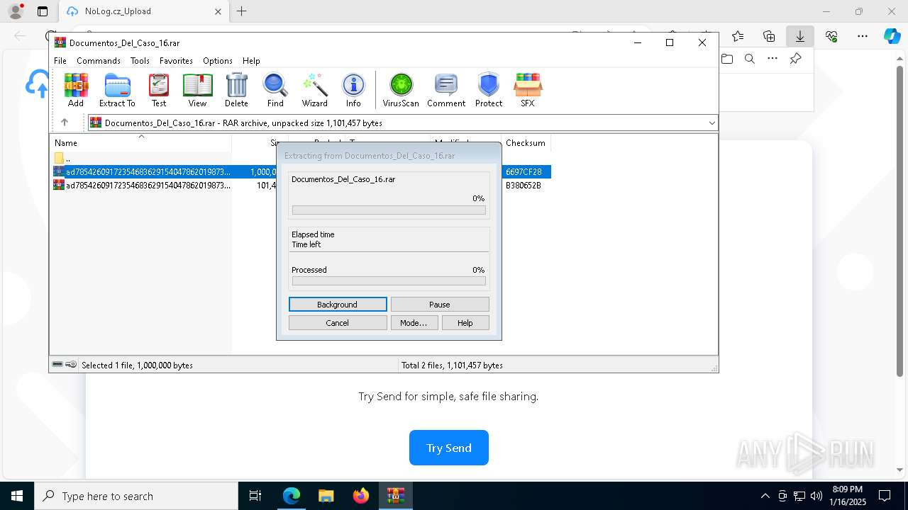908x510 pixels.
Task: Click the Delete toolbar icon
Action: [236, 90]
